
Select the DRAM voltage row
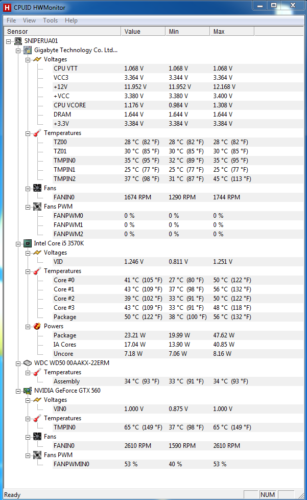178,115
